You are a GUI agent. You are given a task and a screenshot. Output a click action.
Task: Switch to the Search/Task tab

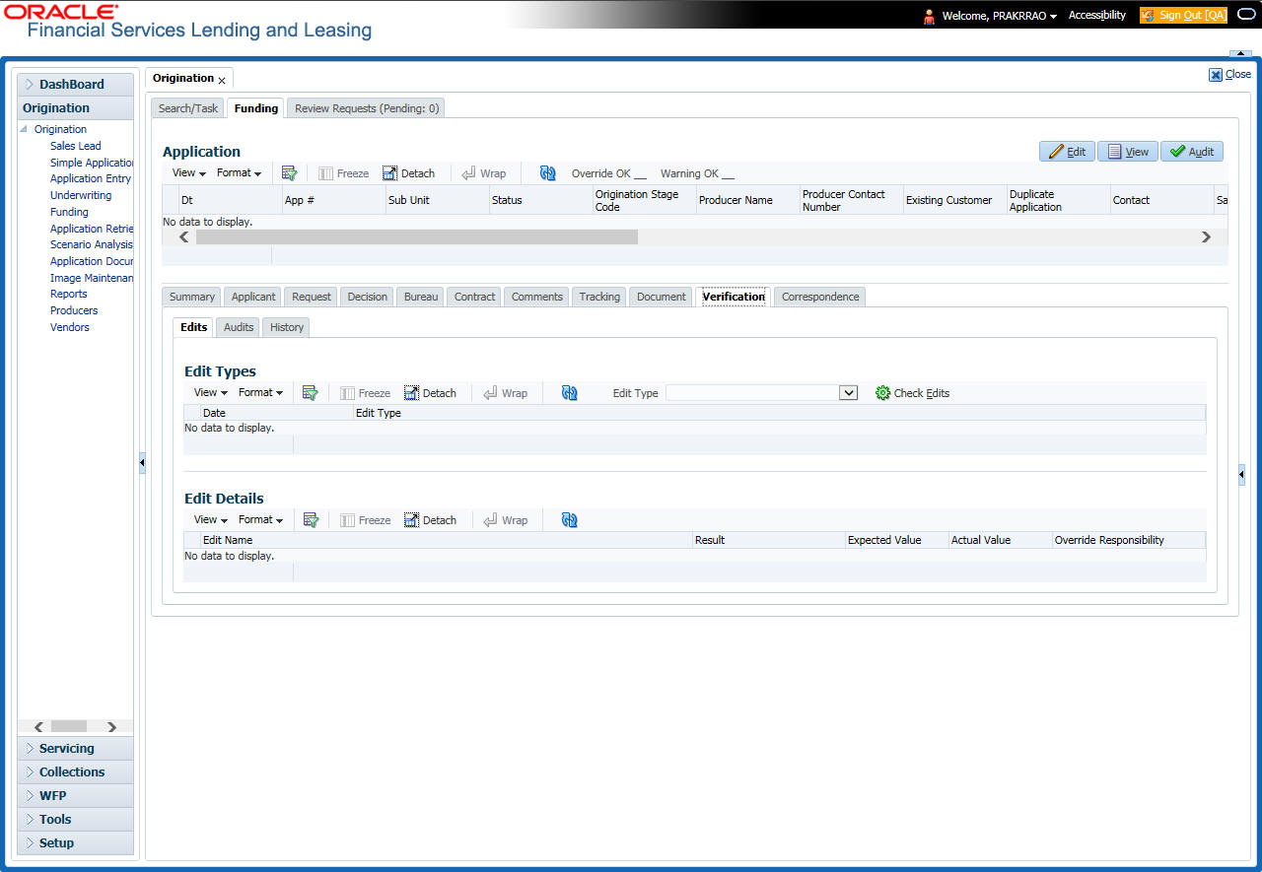[188, 108]
